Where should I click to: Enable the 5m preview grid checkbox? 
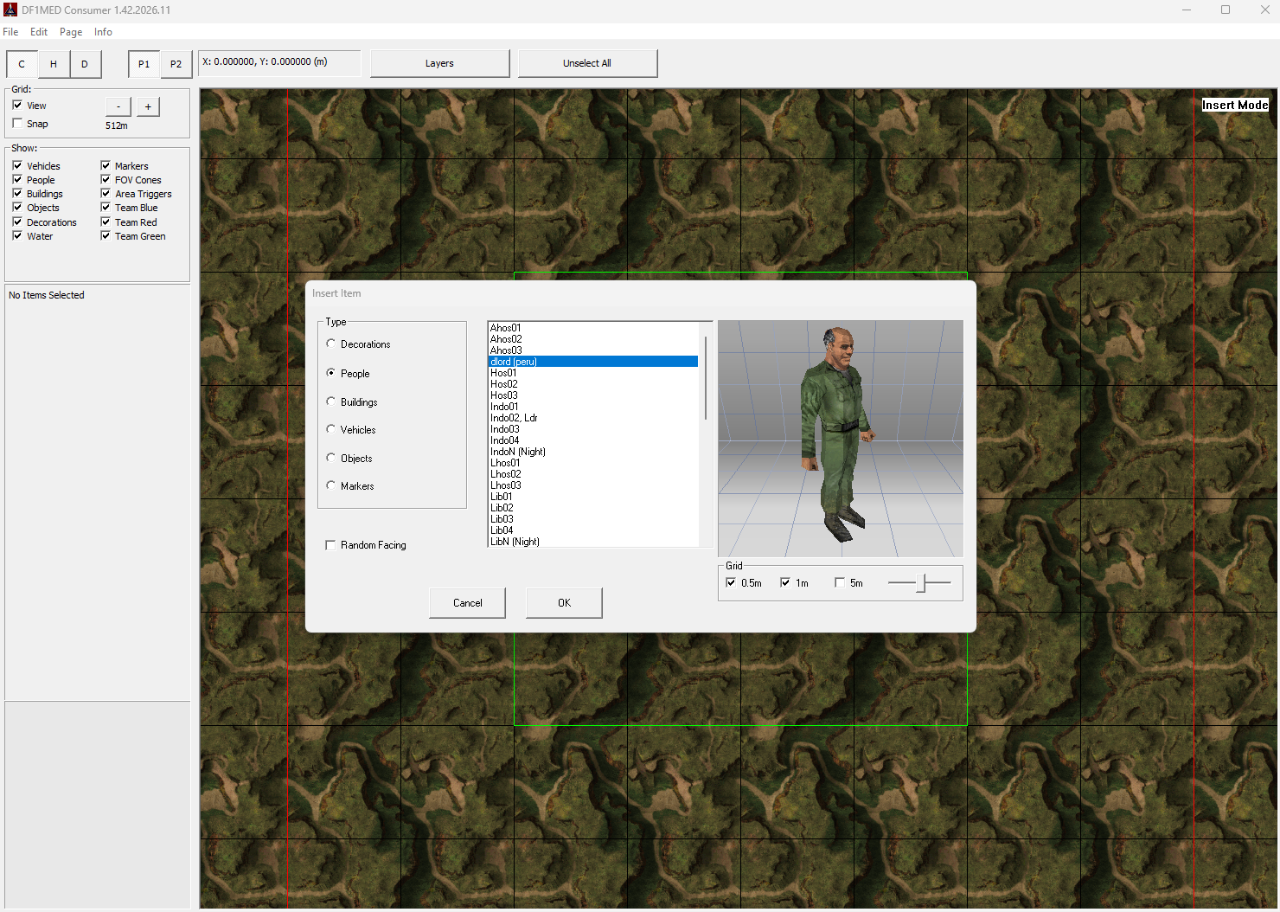pyautogui.click(x=840, y=582)
